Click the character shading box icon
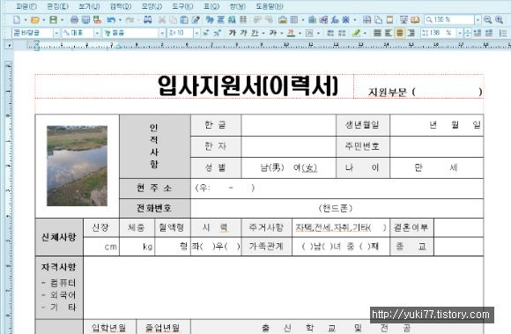 pos(309,33)
